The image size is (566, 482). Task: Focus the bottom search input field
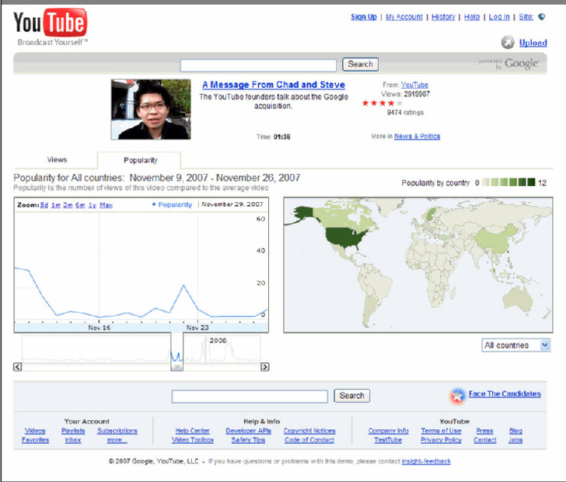(250, 396)
